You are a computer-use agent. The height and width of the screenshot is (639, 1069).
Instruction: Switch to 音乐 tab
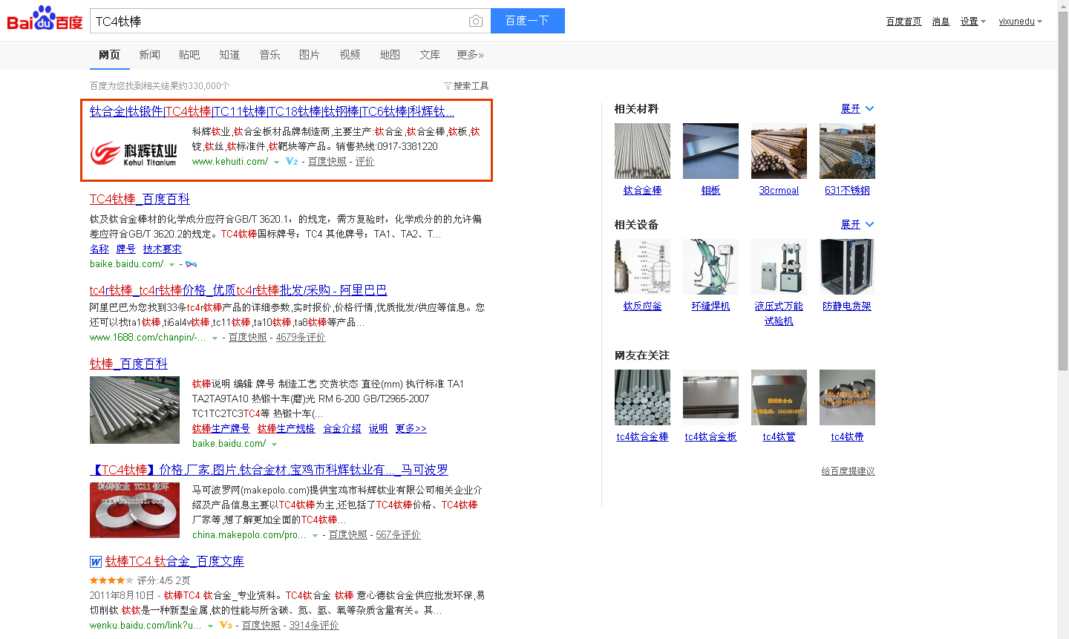[x=269, y=55]
